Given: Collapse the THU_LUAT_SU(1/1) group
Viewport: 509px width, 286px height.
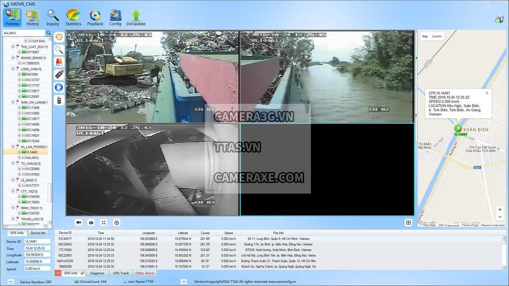Looking at the screenshot, I should click(x=13, y=47).
